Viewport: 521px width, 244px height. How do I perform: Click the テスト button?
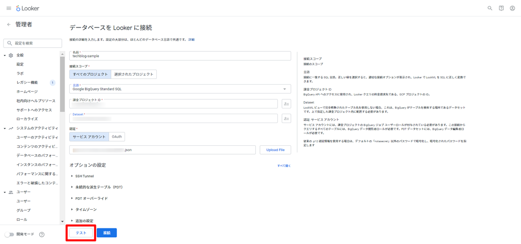click(81, 233)
